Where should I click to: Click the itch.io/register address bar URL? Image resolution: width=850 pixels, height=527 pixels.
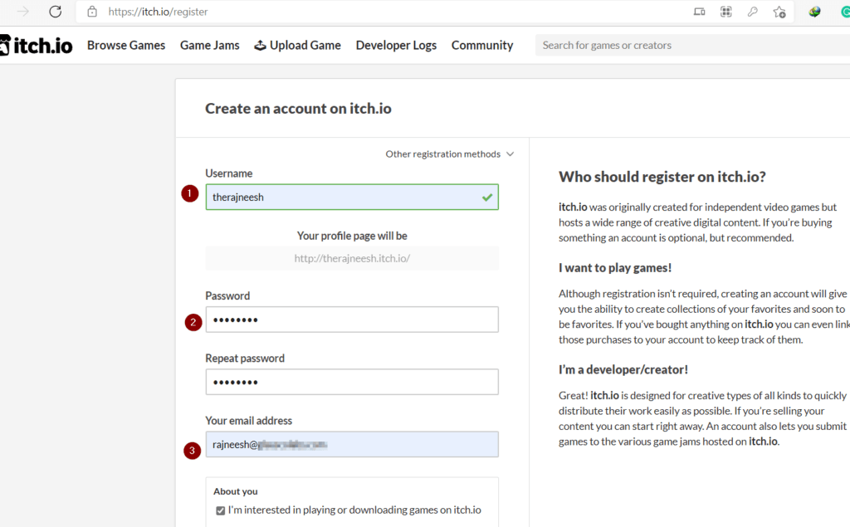pos(158,12)
